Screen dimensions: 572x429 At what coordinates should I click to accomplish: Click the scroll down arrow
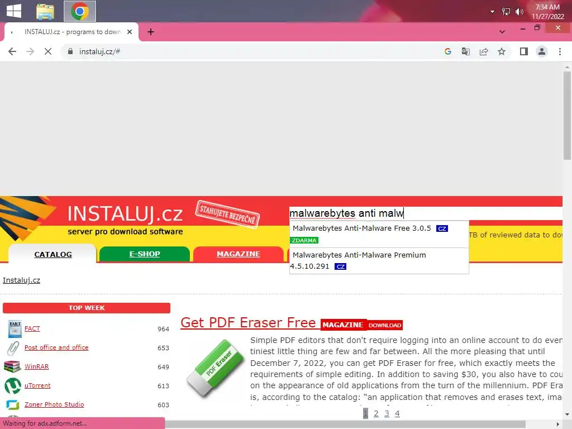567,414
